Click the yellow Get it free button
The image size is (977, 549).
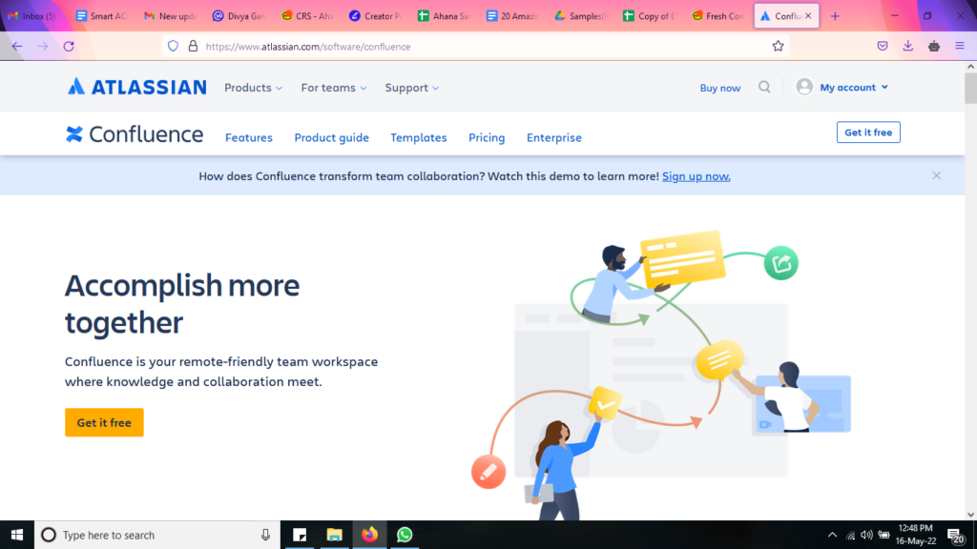pyautogui.click(x=104, y=422)
